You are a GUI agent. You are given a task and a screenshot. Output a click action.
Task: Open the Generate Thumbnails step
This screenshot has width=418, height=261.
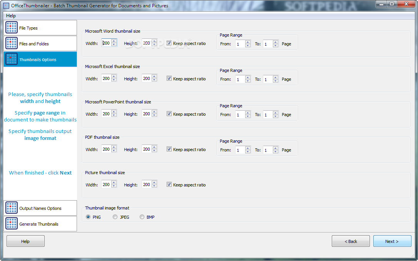pyautogui.click(x=40, y=224)
